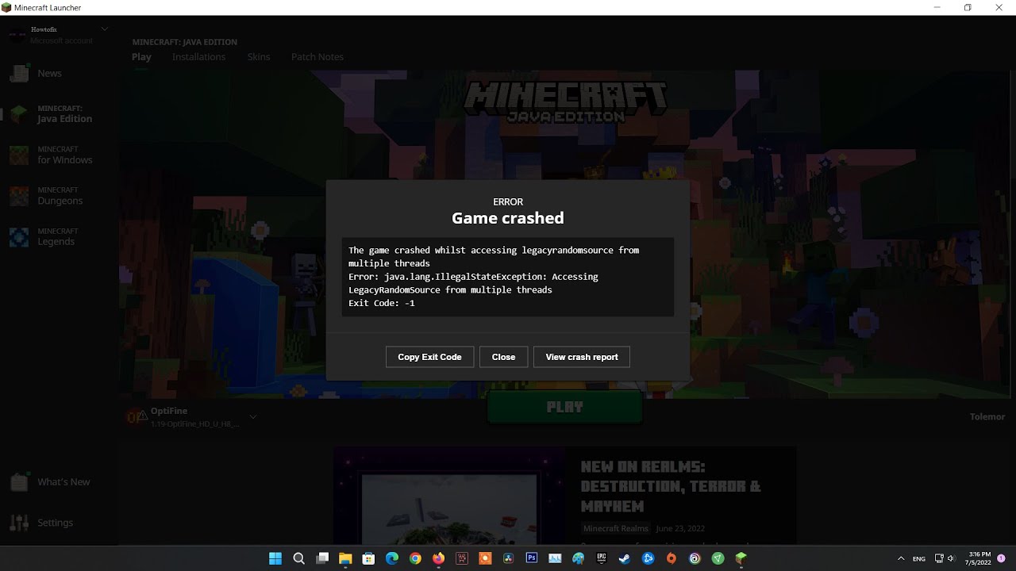Image resolution: width=1016 pixels, height=571 pixels.
Task: Open the volume control in the tray
Action: 951,558
